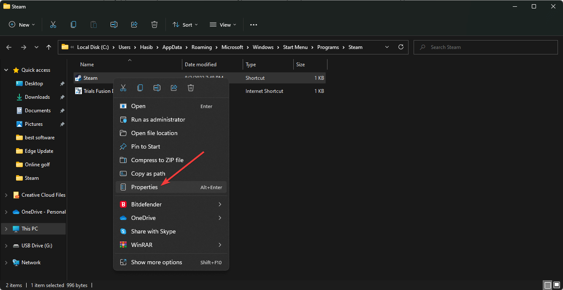Image resolution: width=563 pixels, height=290 pixels.
Task: Go back using the Back arrow
Action: (9, 47)
